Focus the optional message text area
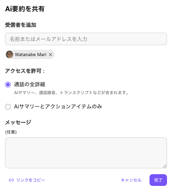Screen dimensions: 172x188 point(86,153)
